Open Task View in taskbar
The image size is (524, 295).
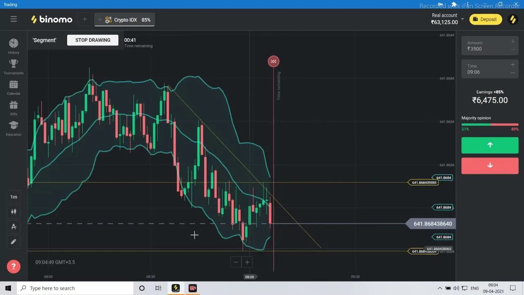pyautogui.click(x=158, y=288)
